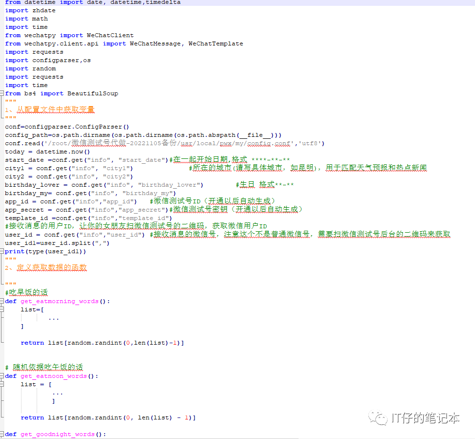Viewport: 475px width, 439px height.
Task: Collapse fold marker beside 'list=[' in get_eatmorning_words
Action: [x=2, y=309]
